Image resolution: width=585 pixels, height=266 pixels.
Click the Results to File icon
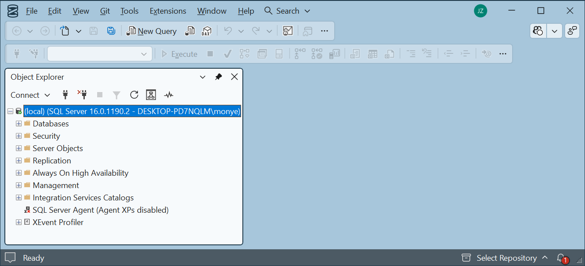pos(389,54)
